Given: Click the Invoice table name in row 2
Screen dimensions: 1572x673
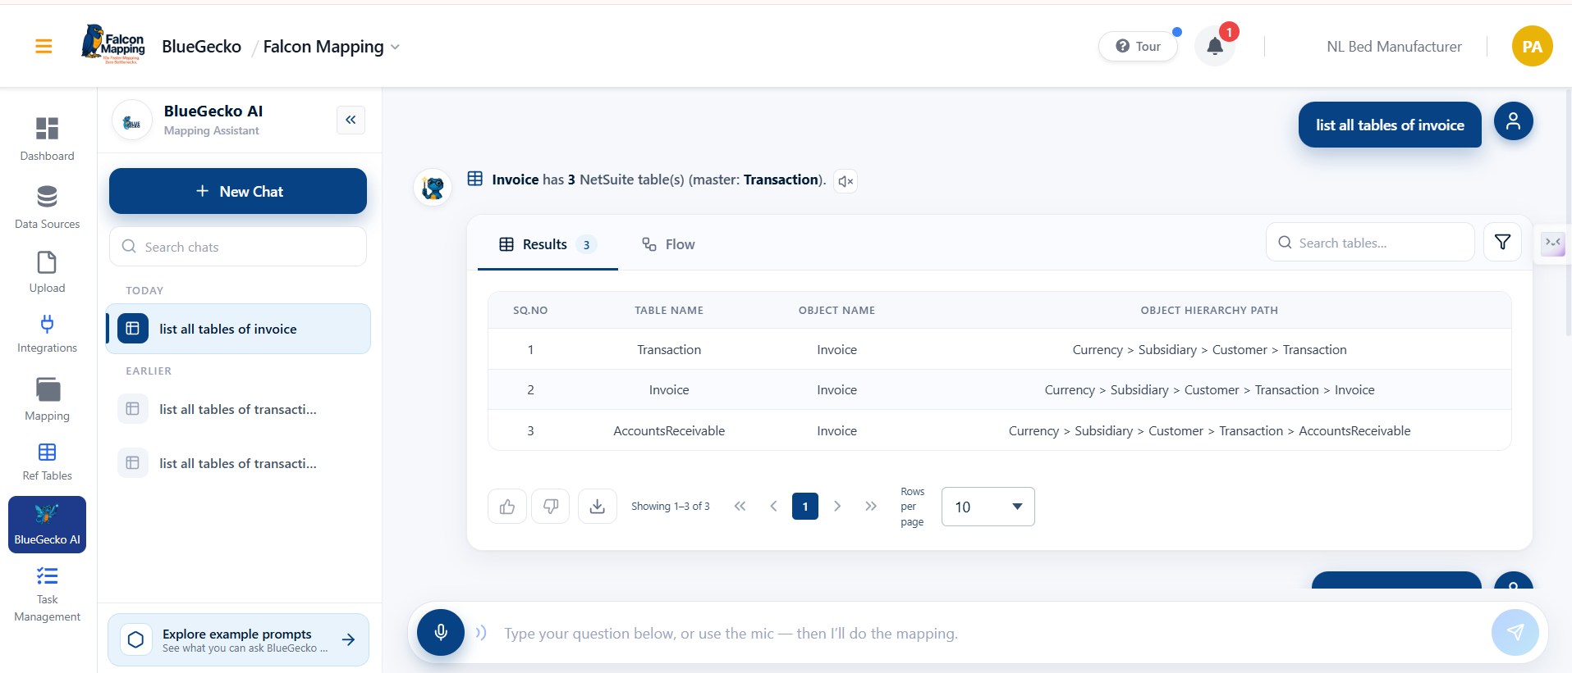Looking at the screenshot, I should click(x=669, y=390).
